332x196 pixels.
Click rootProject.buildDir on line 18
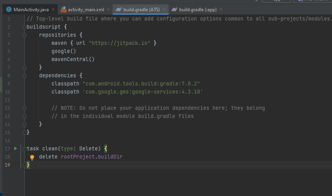pyautogui.click(x=91, y=157)
